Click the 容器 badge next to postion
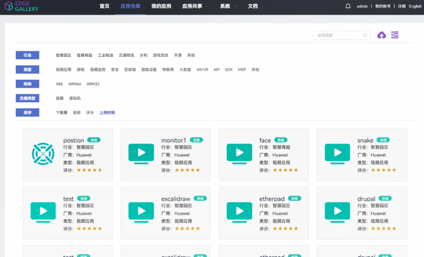The width and height of the screenshot is (424, 257). 94,140
